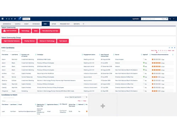Sort the Prescriptive Recommendation column
The width and height of the screenshot is (177, 133).
tap(173, 55)
